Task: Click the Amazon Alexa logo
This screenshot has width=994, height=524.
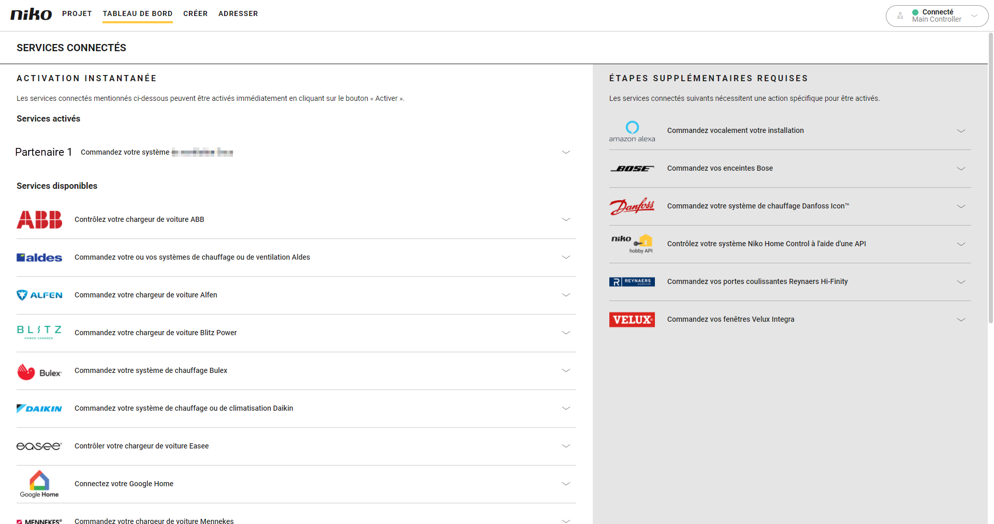Action: tap(632, 131)
